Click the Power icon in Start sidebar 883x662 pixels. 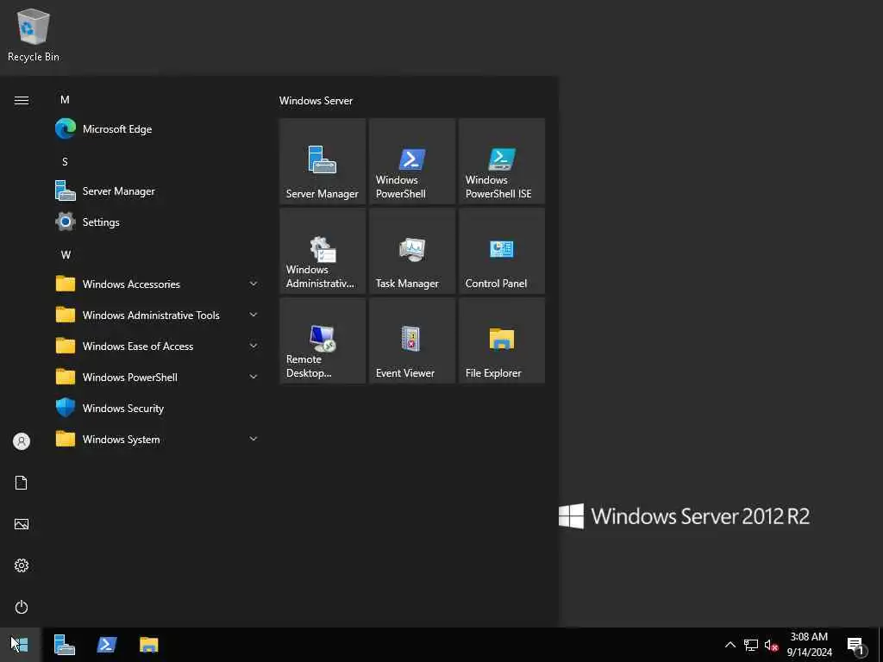pyautogui.click(x=22, y=607)
